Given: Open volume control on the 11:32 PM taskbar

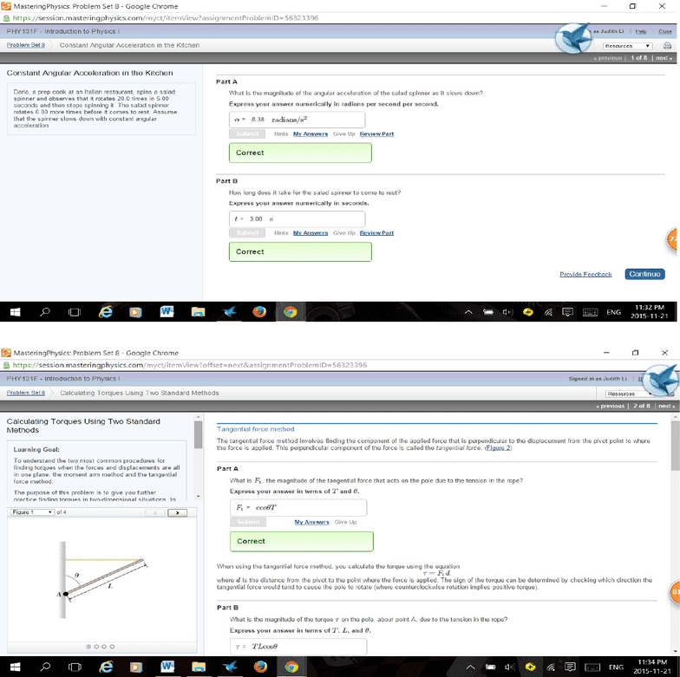Looking at the screenshot, I should click(x=508, y=312).
